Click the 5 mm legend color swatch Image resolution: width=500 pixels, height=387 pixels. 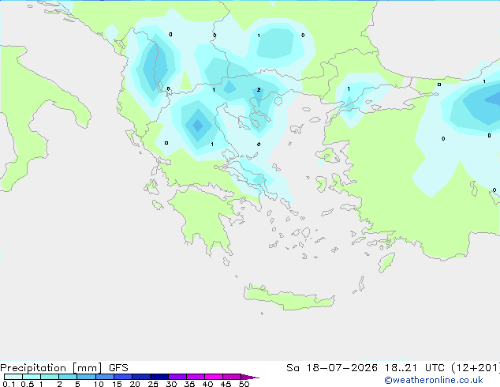(x=86, y=377)
